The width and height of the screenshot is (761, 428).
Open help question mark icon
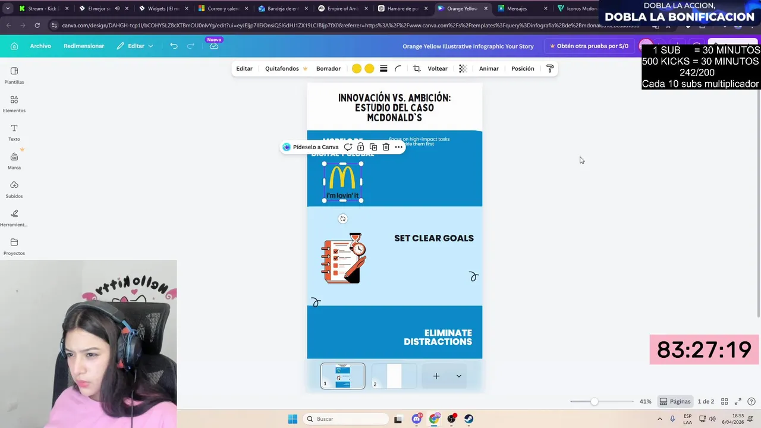click(x=751, y=401)
